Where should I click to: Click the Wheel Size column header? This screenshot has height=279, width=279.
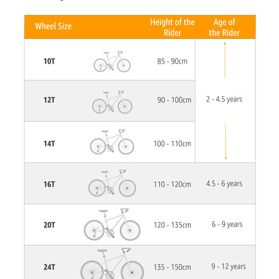click(53, 26)
